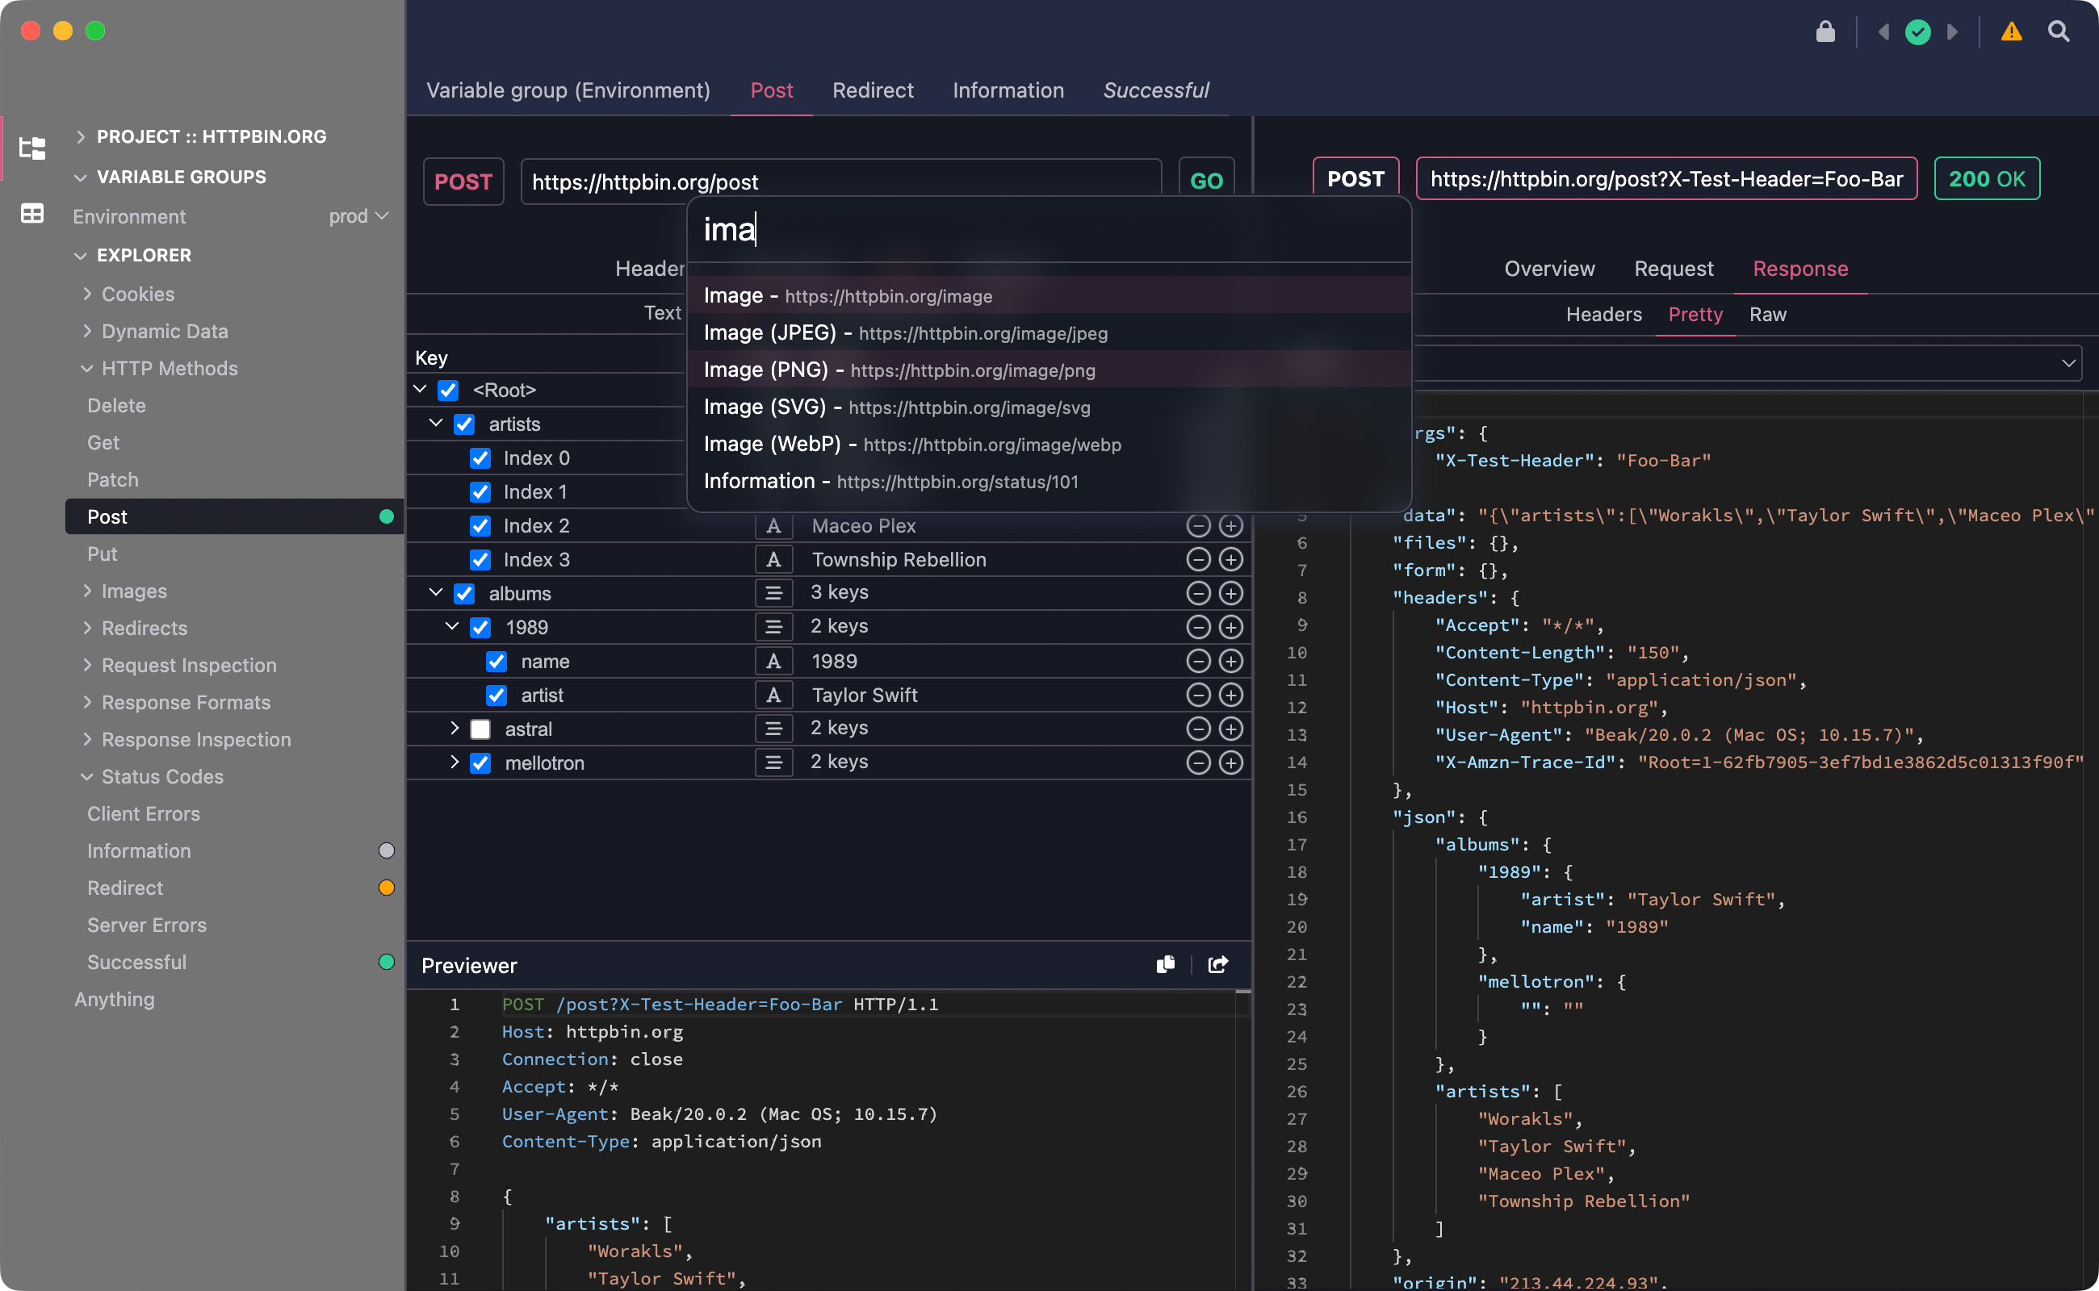2099x1291 pixels.
Task: Expand the mellotron key row
Action: [x=454, y=762]
